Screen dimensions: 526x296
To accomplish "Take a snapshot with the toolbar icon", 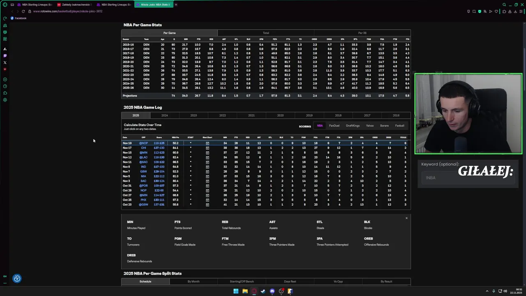I will (474, 12).
